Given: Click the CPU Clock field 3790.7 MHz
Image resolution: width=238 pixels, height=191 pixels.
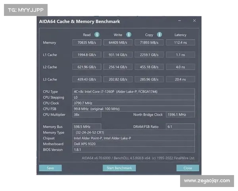Looking at the screenshot, I should click(134, 103).
